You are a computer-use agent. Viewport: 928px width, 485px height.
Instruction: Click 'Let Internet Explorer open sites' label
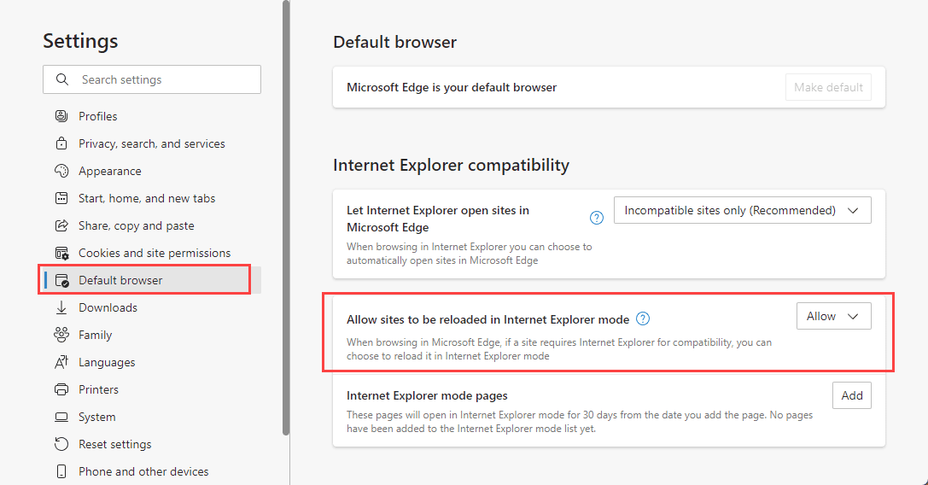tap(438, 219)
